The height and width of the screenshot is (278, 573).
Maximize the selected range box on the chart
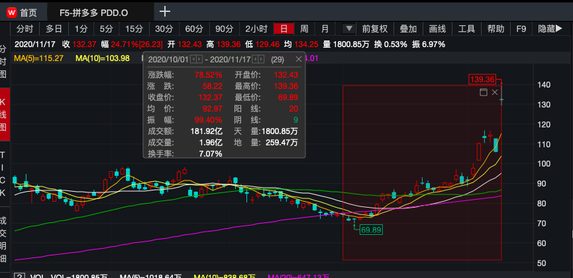pyautogui.click(x=483, y=92)
